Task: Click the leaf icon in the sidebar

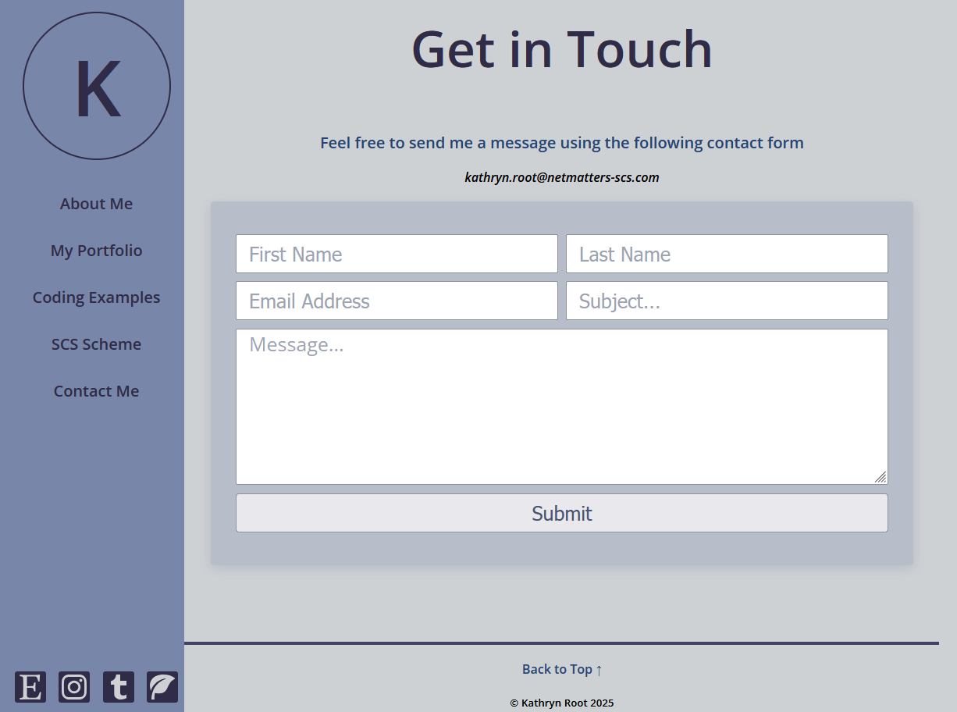Action: [x=162, y=687]
